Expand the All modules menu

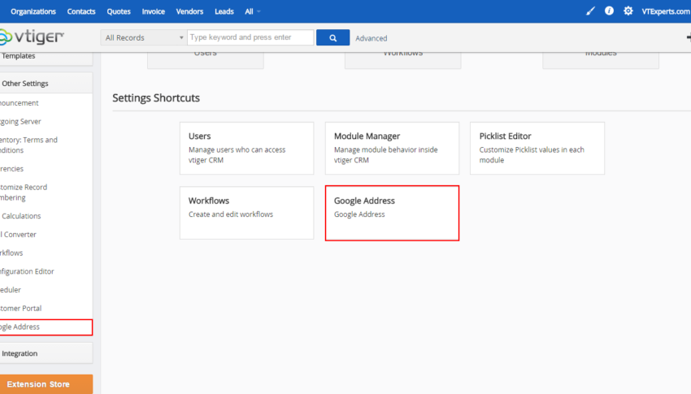tap(253, 11)
